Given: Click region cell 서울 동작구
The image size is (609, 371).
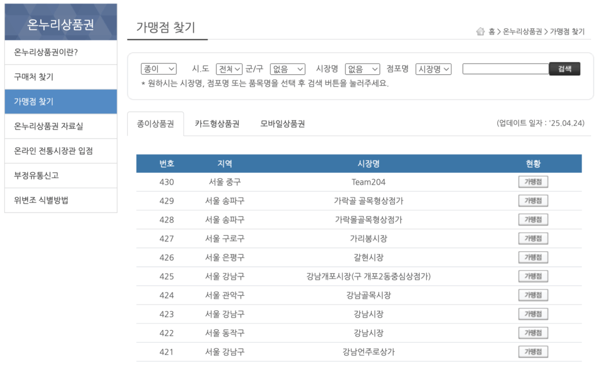Looking at the screenshot, I should (x=225, y=333).
